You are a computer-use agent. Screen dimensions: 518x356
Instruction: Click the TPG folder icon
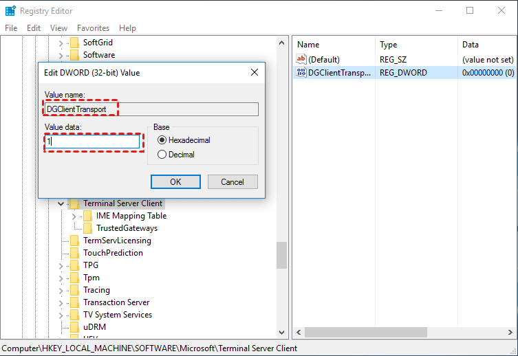pos(75,265)
